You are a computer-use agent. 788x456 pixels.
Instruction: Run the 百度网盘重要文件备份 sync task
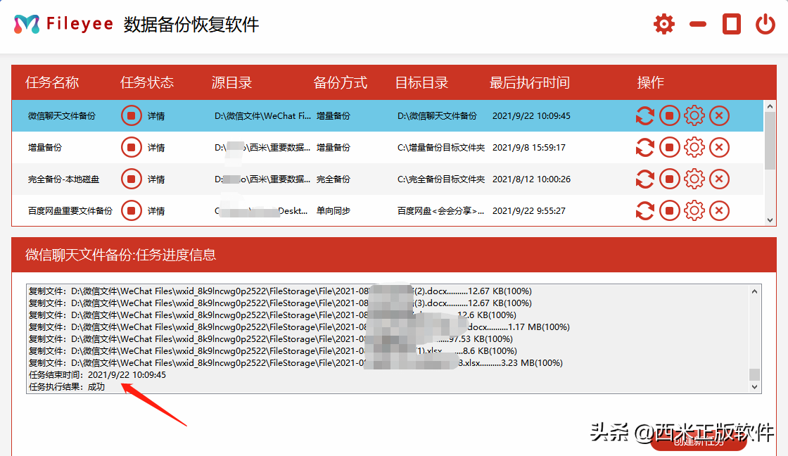pos(645,210)
